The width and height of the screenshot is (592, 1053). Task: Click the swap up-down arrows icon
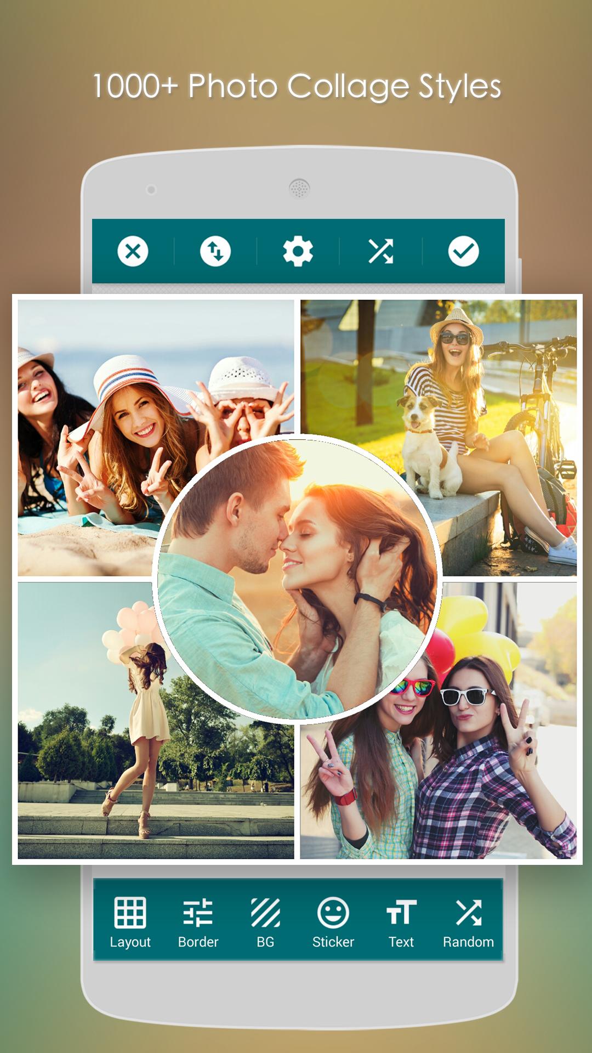point(215,252)
